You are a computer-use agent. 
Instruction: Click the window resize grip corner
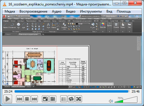[140, 102]
